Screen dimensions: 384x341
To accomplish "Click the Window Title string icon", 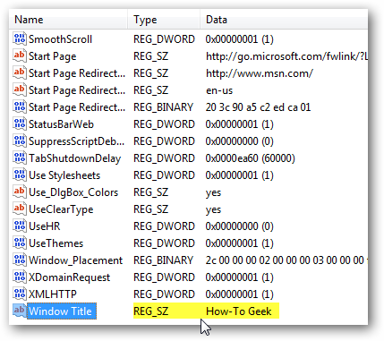I will (20, 311).
